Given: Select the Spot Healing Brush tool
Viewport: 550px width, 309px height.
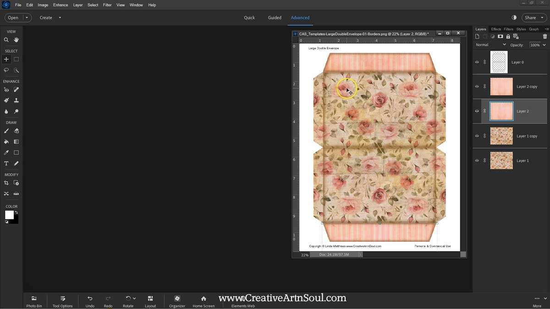Looking at the screenshot, I should point(16,90).
